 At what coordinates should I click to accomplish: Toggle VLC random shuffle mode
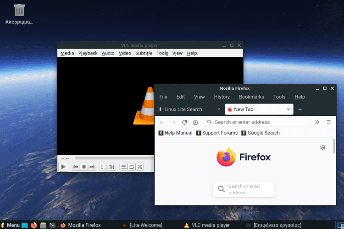(x=140, y=167)
